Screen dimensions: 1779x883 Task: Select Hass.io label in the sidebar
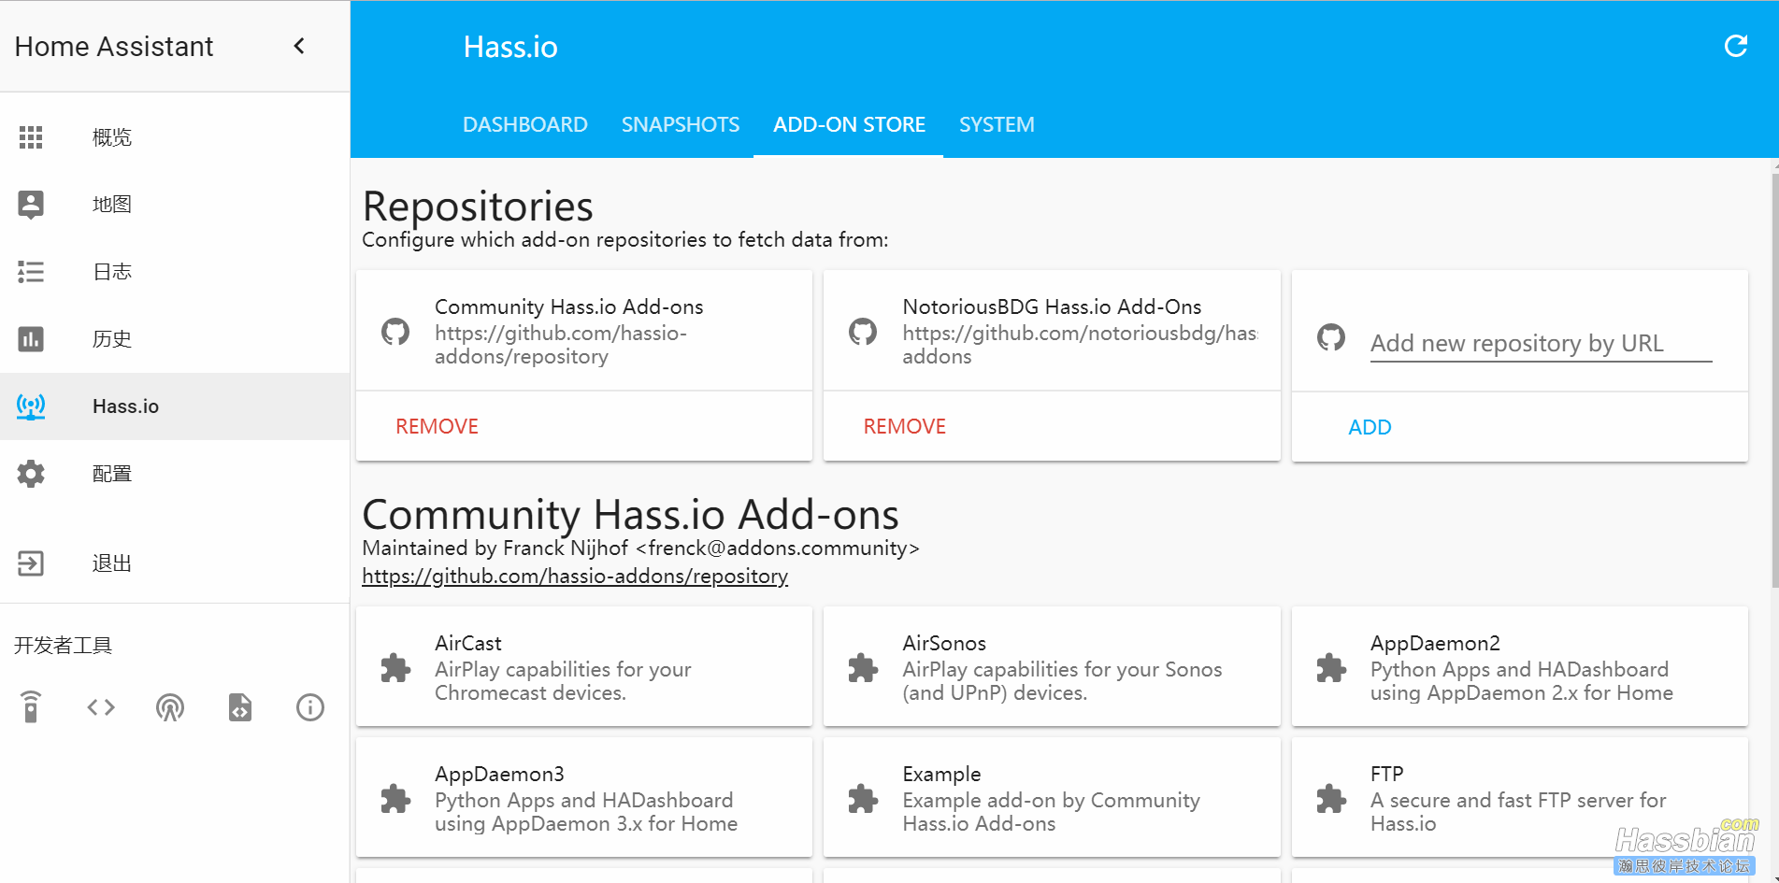(x=125, y=406)
